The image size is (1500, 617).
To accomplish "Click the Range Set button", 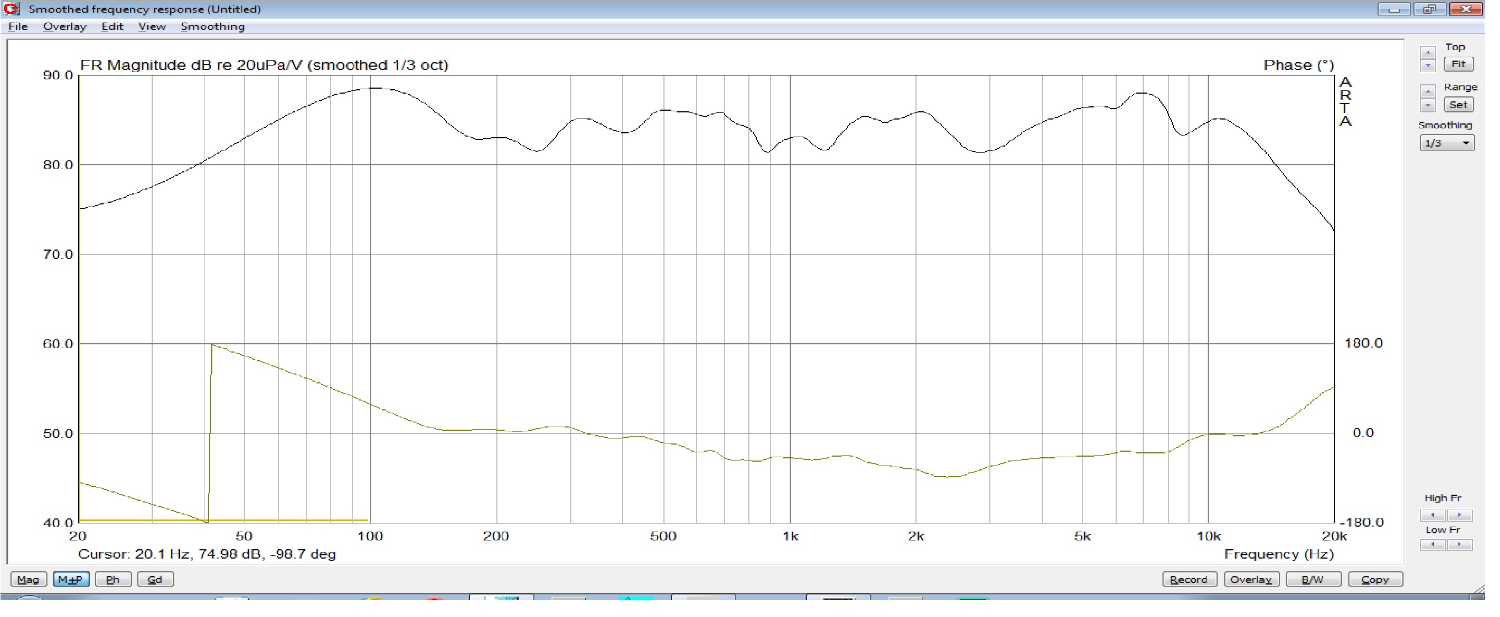I will [x=1458, y=105].
